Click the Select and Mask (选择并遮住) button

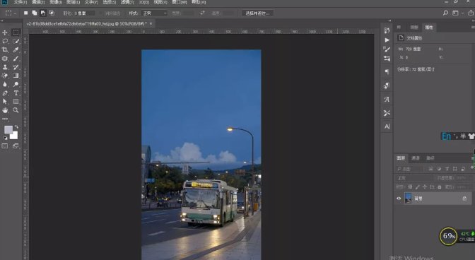coord(257,13)
